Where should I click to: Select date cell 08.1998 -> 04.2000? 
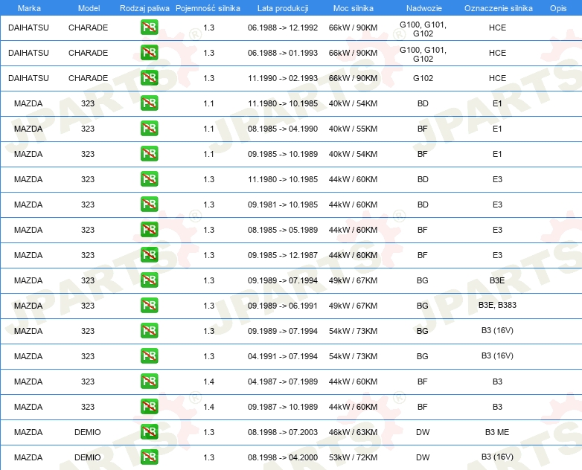283,457
